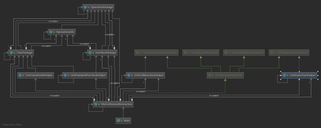Click the interface icon on UmlCollaborationInteraction node
The width and height of the screenshot is (321, 128).
137,53
